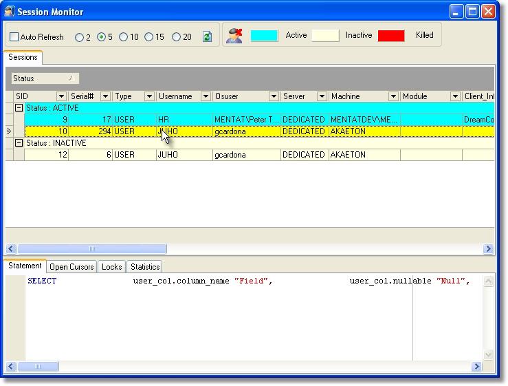
Task: Click the Session Monitor title bar icon
Action: (10, 11)
